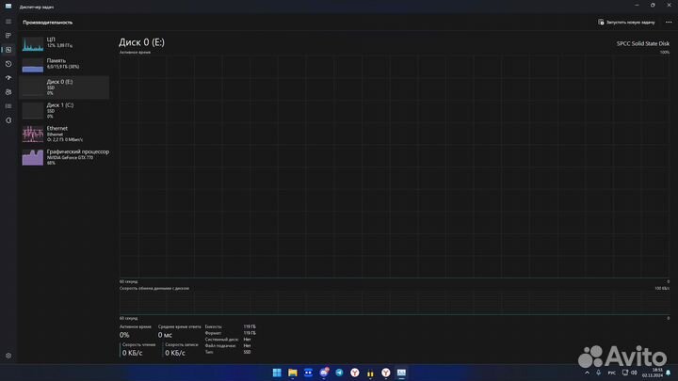The image size is (678, 381).
Task: Select Графический процессор GTX 770 item
Action: [64, 156]
